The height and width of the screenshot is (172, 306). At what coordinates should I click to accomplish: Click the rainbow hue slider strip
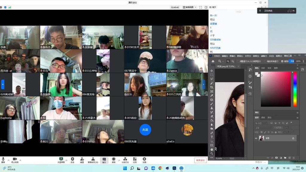(x=295, y=89)
